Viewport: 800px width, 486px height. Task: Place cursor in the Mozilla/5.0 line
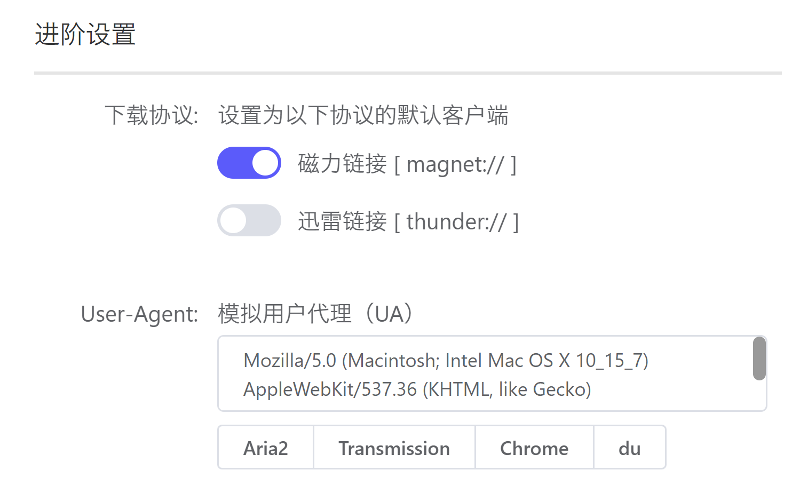point(445,361)
